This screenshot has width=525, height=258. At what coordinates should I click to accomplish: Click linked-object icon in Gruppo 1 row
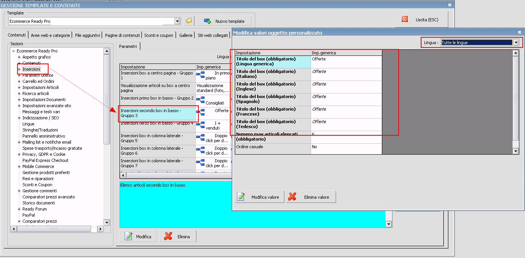201,75
